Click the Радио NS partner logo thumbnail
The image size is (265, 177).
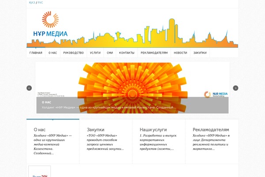tap(40, 171)
